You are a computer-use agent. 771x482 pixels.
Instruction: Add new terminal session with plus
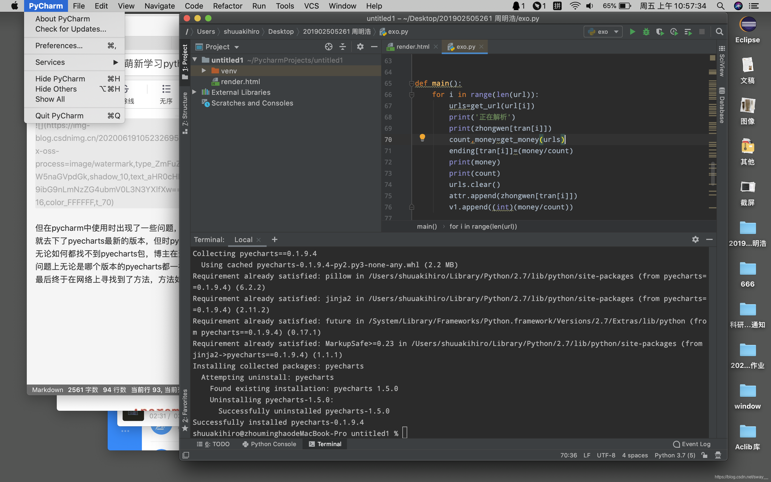pyautogui.click(x=274, y=239)
